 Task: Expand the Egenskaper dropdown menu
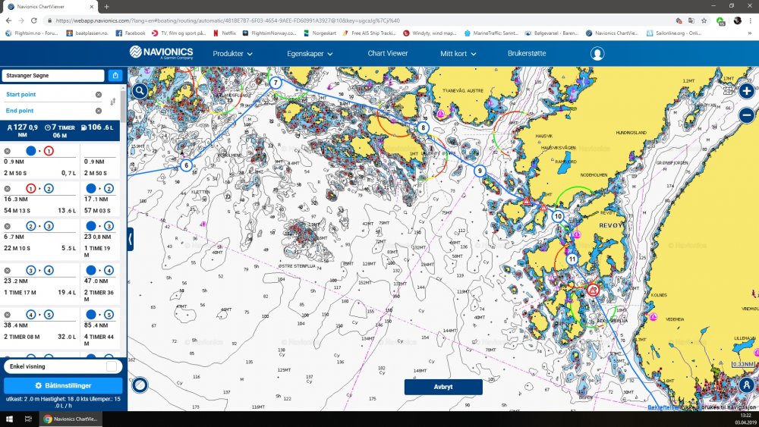[x=310, y=54]
